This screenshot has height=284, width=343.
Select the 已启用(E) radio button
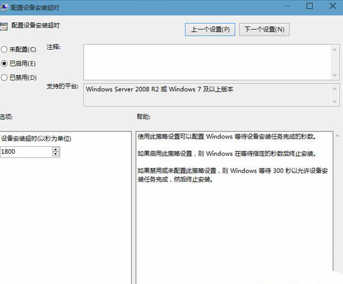4,64
